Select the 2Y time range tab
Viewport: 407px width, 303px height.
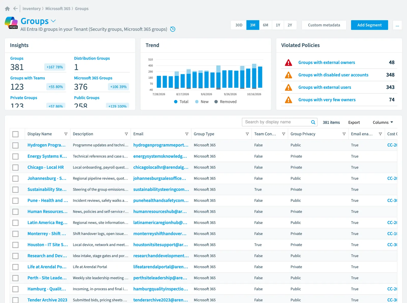290,25
